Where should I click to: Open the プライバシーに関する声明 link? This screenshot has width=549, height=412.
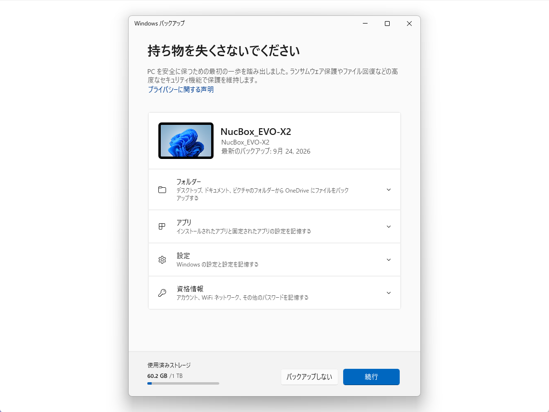(180, 90)
